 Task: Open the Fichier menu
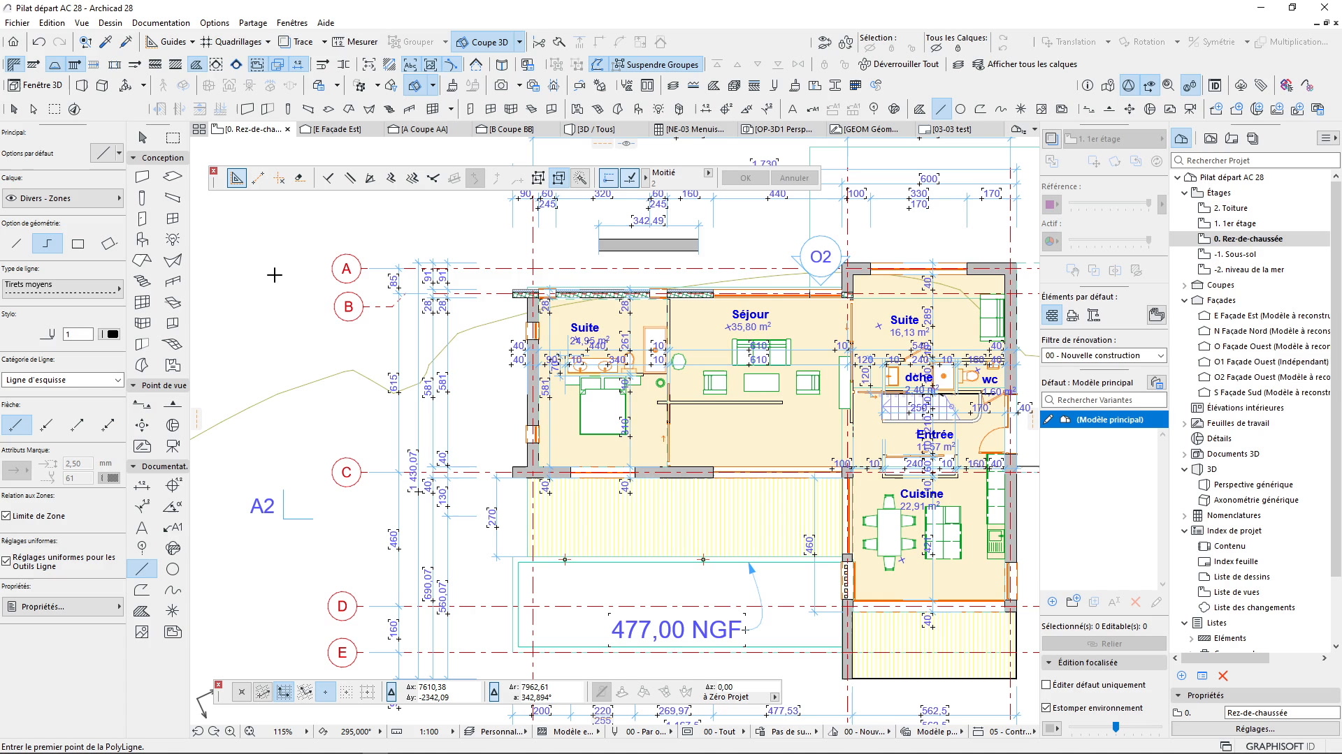pyautogui.click(x=17, y=22)
